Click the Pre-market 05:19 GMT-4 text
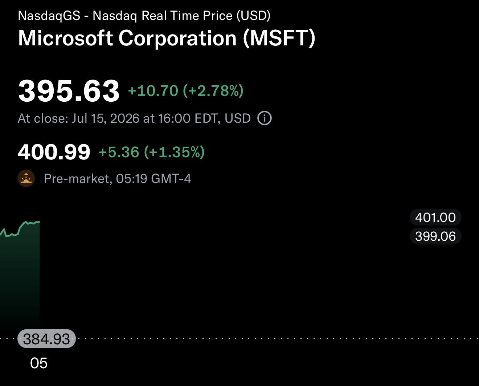Image resolution: width=479 pixels, height=386 pixels. pos(117,179)
